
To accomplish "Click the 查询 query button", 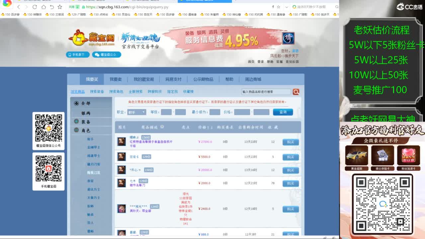I will tap(283, 112).
